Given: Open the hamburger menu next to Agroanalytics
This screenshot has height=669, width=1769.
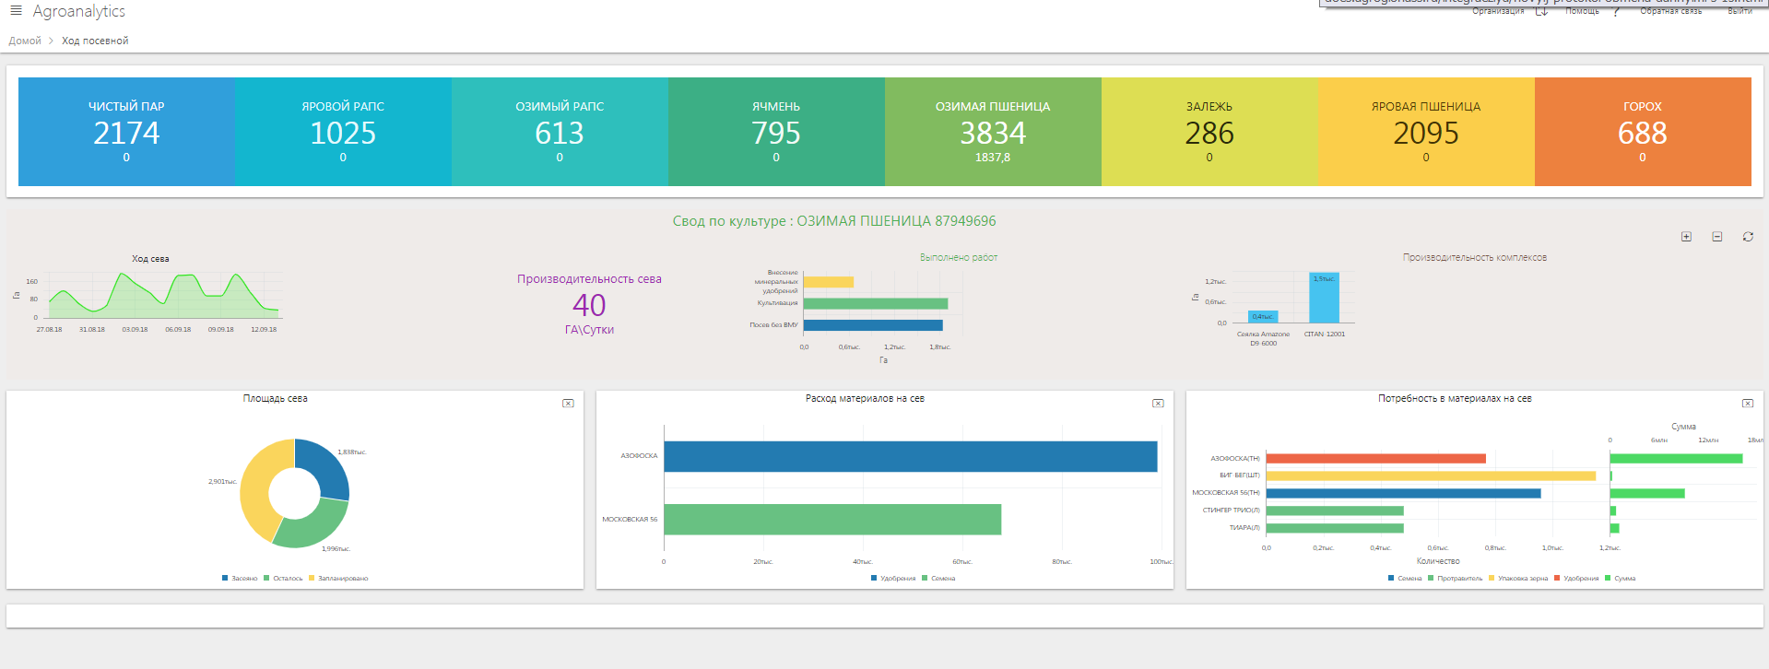Looking at the screenshot, I should pos(16,10).
